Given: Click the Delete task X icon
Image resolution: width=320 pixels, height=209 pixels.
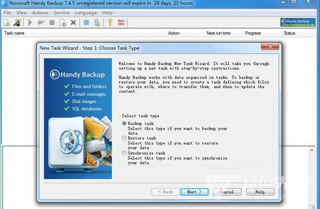Looking at the screenshot, I should click(73, 23).
